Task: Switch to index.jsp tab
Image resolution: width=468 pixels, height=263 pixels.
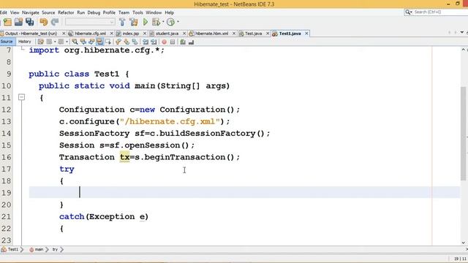Action: (131, 34)
